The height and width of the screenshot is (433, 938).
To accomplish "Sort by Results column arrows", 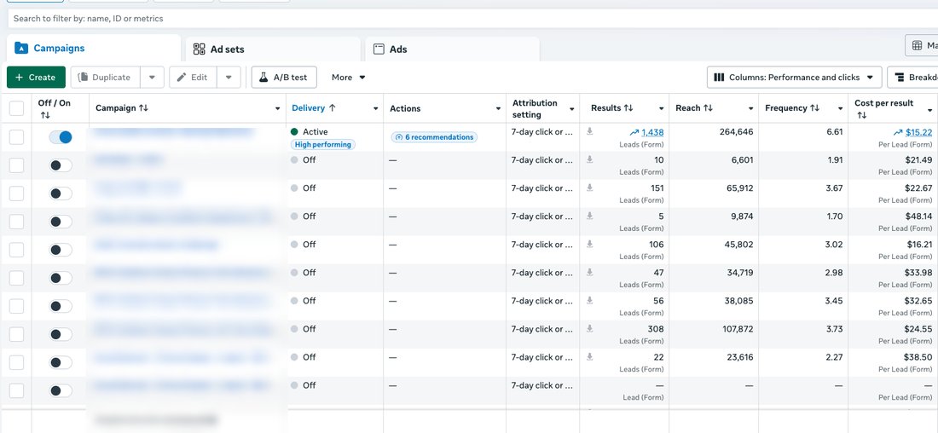I will pos(628,108).
